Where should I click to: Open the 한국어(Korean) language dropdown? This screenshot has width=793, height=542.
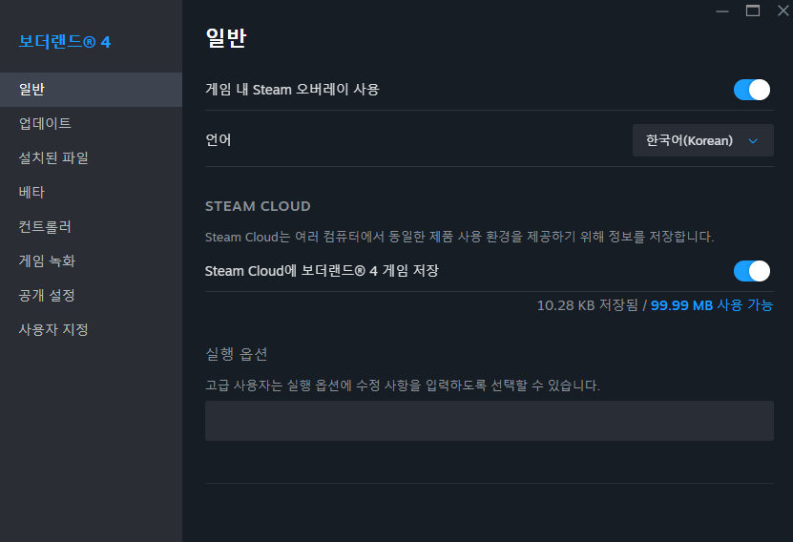tap(702, 140)
